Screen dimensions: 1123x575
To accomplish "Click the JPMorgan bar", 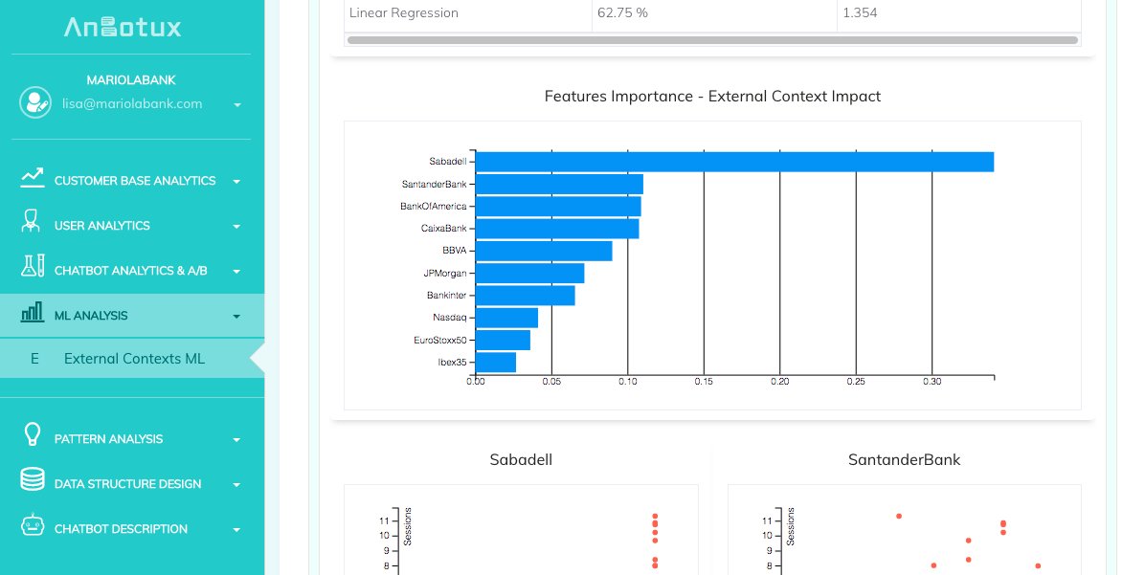I will [530, 273].
